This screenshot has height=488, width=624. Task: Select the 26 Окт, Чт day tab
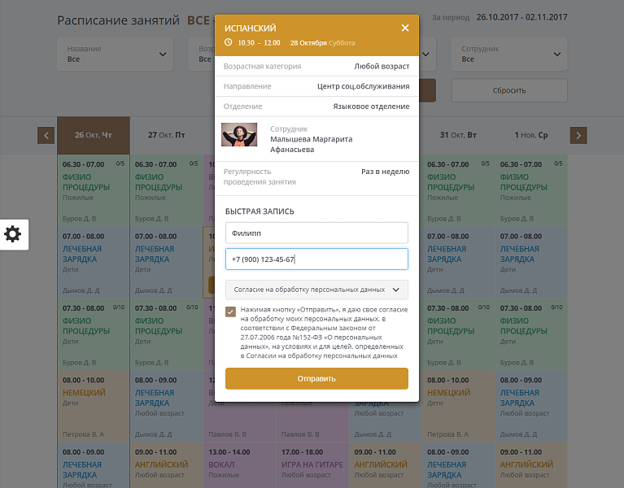click(x=94, y=135)
